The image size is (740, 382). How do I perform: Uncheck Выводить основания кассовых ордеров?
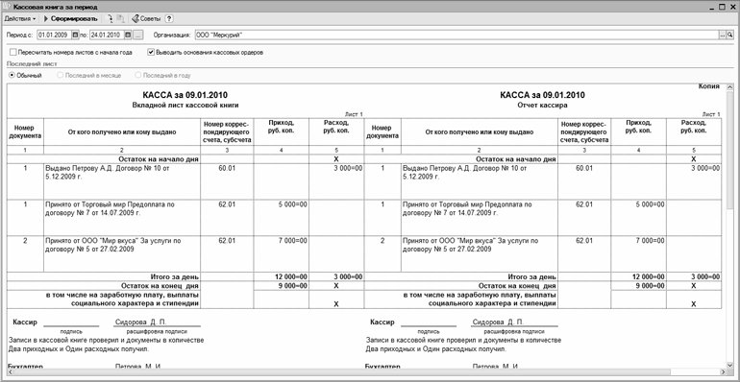pos(151,53)
